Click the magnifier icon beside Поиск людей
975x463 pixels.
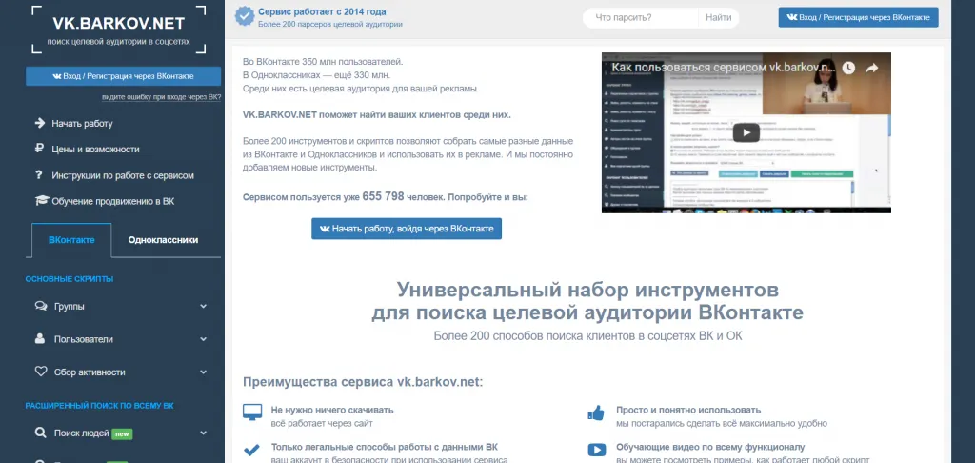pyautogui.click(x=40, y=433)
